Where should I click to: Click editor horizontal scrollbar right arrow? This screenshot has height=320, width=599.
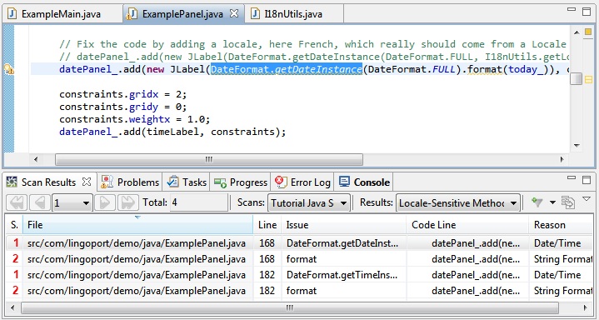pos(562,159)
